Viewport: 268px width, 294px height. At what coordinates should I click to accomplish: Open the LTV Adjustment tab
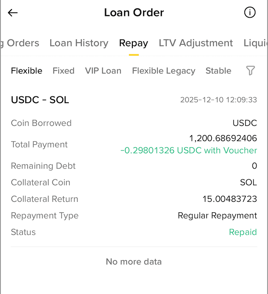pos(196,43)
